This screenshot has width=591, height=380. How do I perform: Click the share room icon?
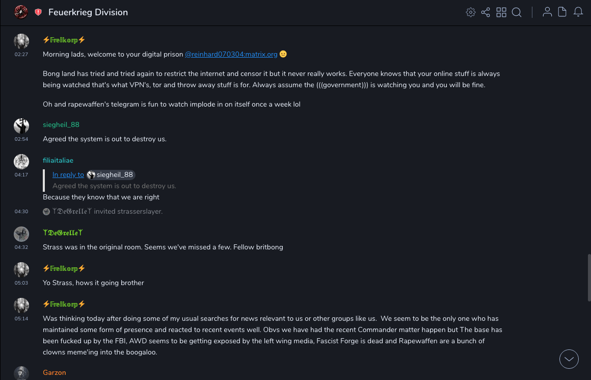point(486,12)
